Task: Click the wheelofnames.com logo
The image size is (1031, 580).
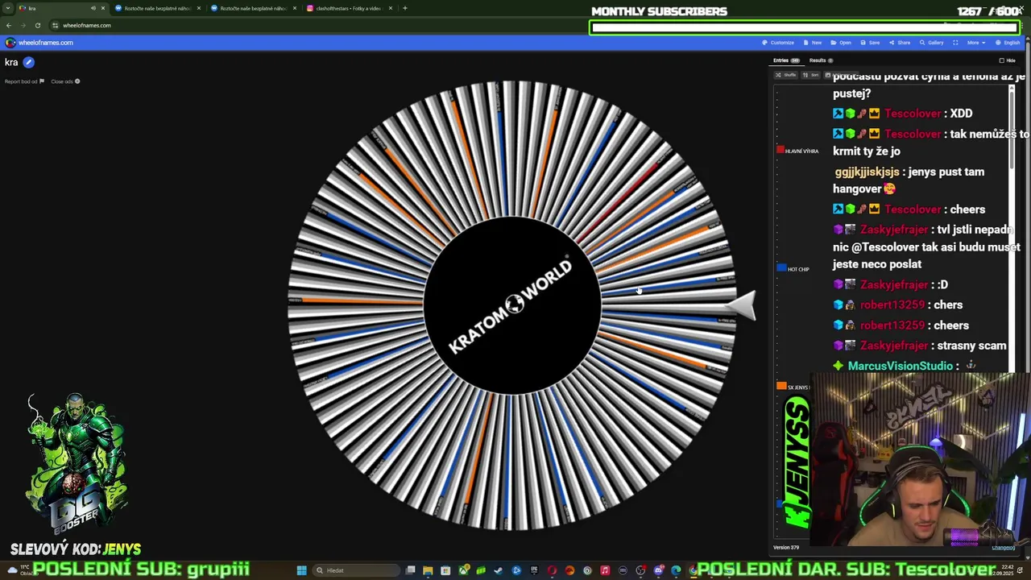Action: click(x=39, y=43)
